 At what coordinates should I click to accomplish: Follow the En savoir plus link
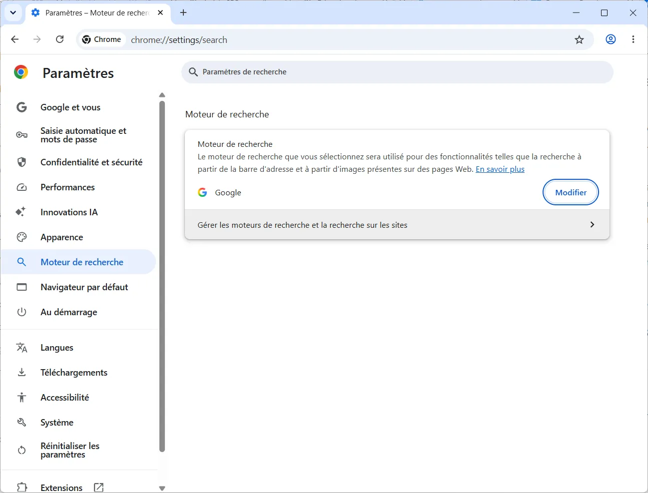pos(500,169)
